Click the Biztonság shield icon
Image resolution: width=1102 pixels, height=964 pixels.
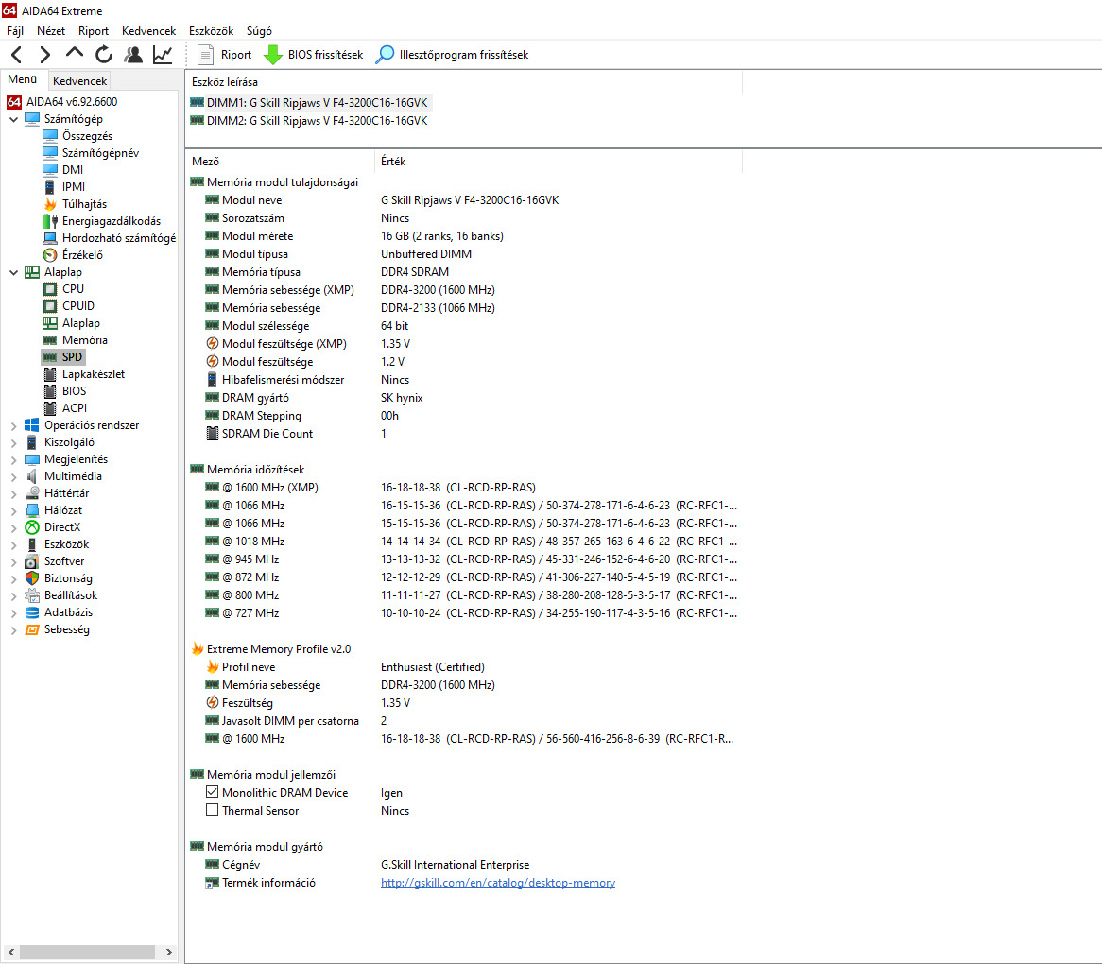(31, 578)
